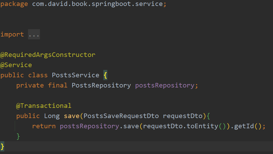Screen dimensions: 273x154
Task: Click the private keyword
Action: tap(30, 85)
